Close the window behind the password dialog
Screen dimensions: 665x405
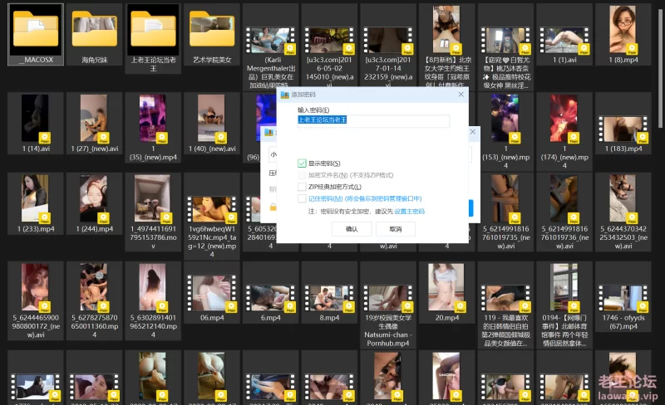click(473, 132)
